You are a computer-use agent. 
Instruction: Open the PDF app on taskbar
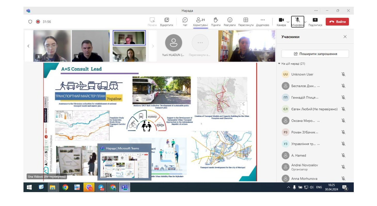pyautogui.click(x=77, y=187)
